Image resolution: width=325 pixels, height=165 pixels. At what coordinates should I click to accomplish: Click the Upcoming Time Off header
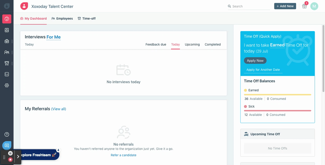(x=277, y=134)
